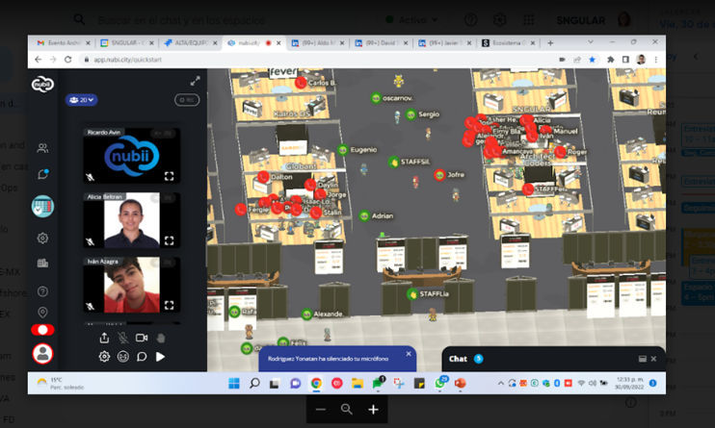715x428 pixels.
Task: Toggle the REC recording button
Action: (x=187, y=100)
